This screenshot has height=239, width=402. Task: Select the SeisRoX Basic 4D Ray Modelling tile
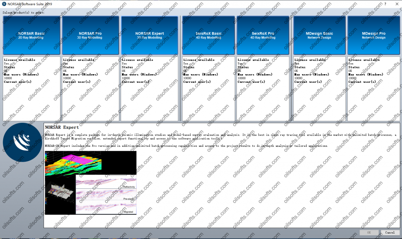click(x=208, y=35)
